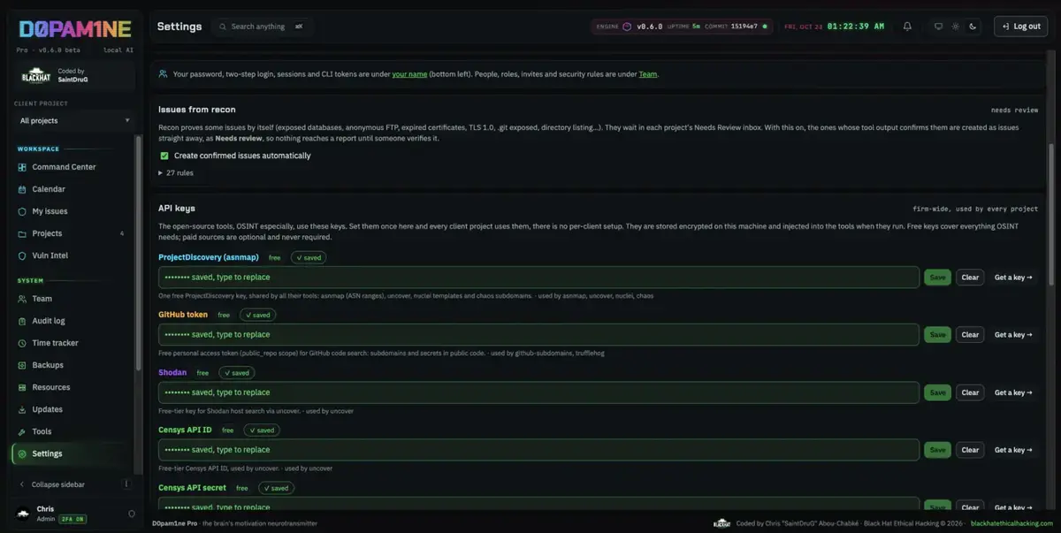1061x533 pixels.
Task: Toggle Create confirmed issues automatically checkbox
Action: click(x=164, y=156)
